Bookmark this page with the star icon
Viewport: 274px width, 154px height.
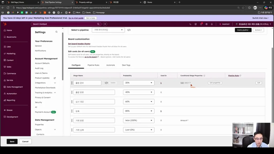point(243,8)
